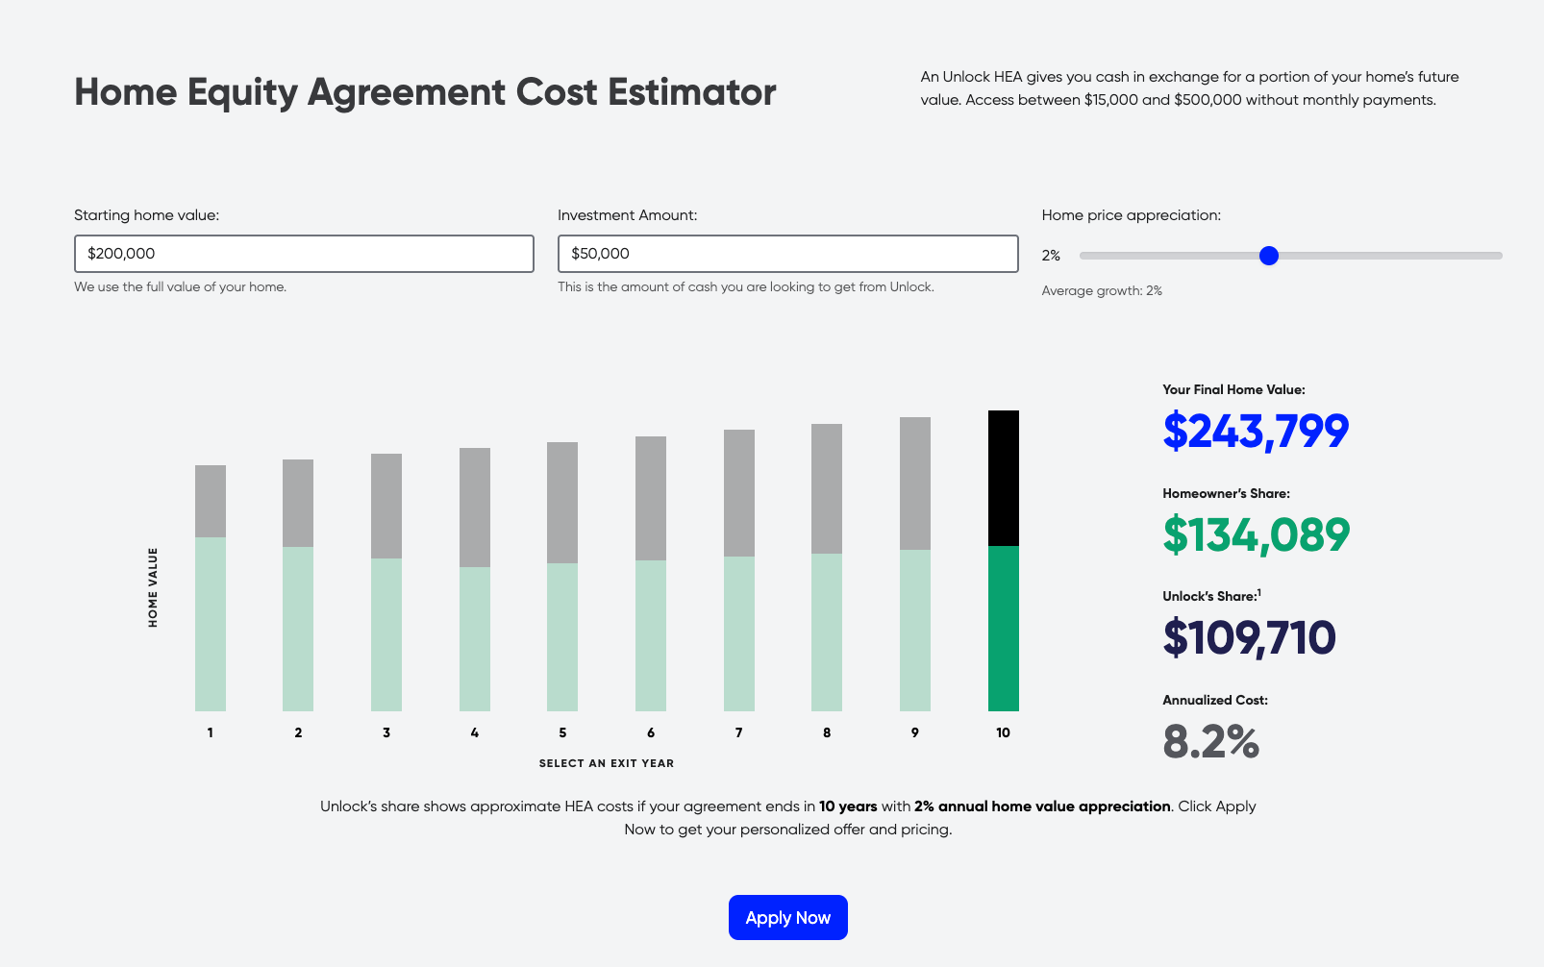The image size is (1544, 967).
Task: Select exit year 3 bar
Action: (386, 583)
